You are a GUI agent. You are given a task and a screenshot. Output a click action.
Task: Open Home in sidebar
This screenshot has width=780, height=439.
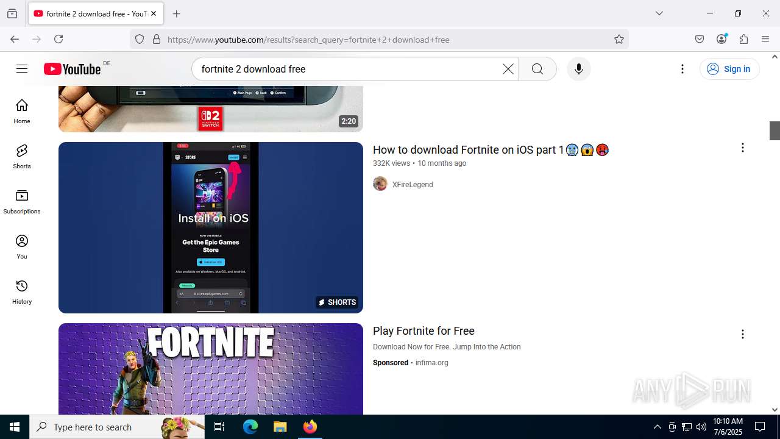pyautogui.click(x=22, y=112)
